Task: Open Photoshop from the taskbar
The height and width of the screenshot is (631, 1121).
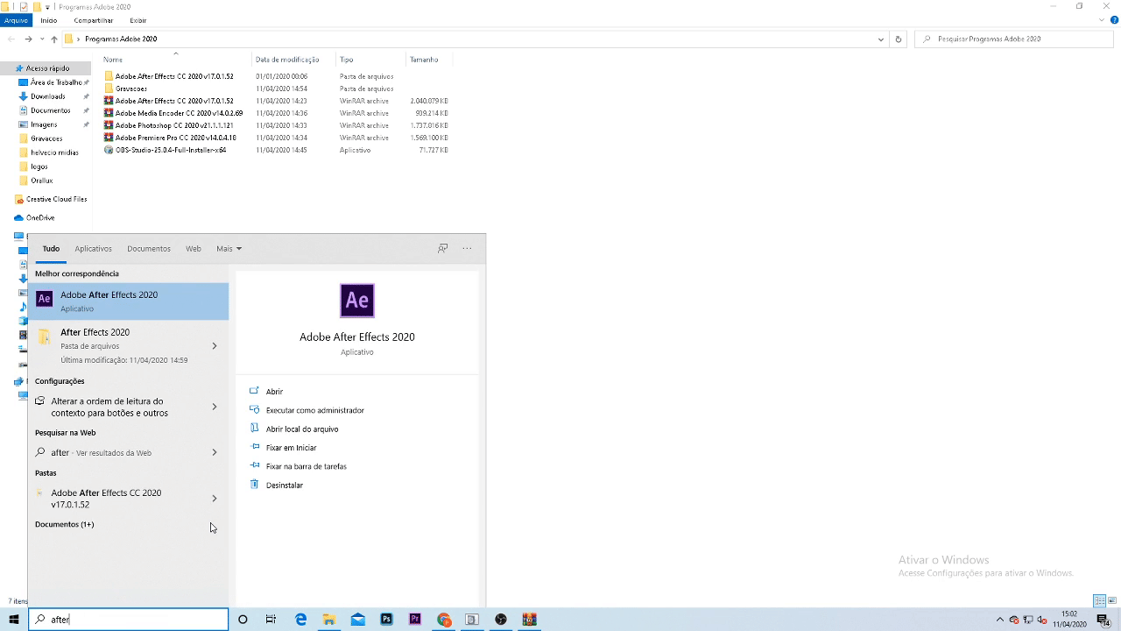Action: coord(386,620)
